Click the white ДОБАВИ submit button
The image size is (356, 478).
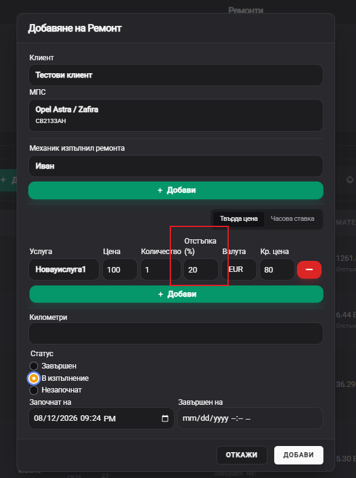click(x=299, y=455)
